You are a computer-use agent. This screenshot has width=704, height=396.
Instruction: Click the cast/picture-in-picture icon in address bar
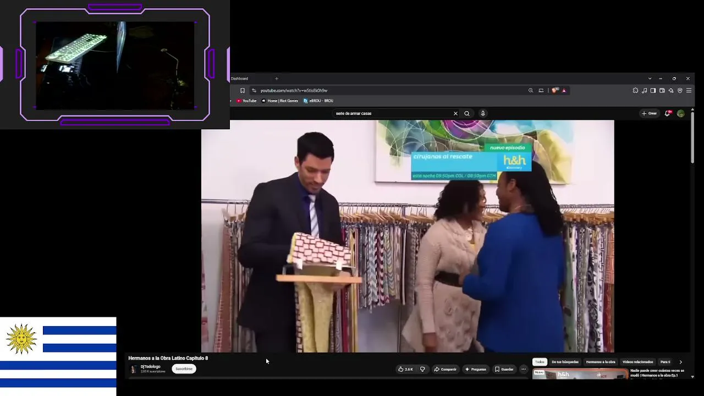[541, 90]
